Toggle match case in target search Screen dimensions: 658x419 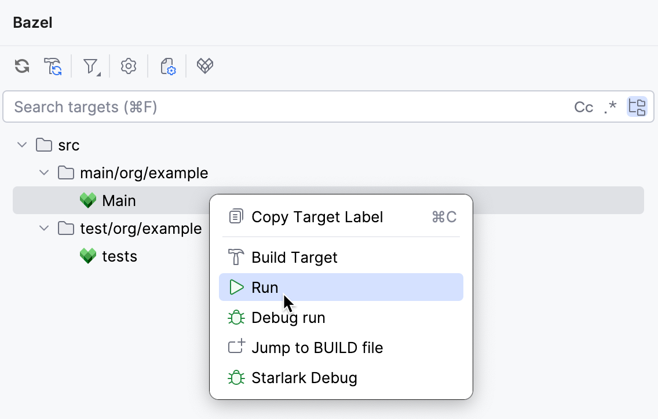click(583, 106)
